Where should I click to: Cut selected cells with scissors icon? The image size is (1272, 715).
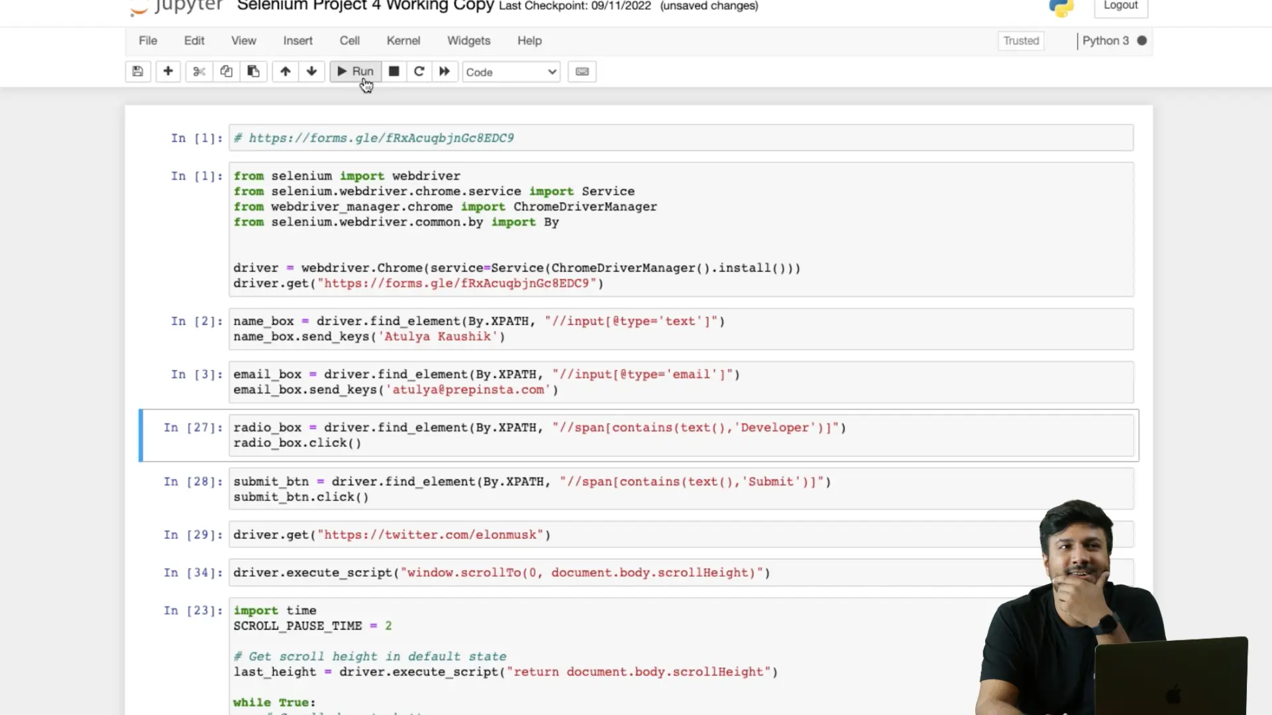tap(199, 71)
